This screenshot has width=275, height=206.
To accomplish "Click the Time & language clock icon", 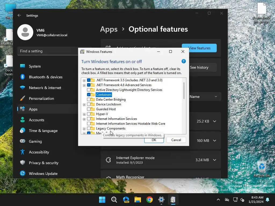I will (23, 131).
